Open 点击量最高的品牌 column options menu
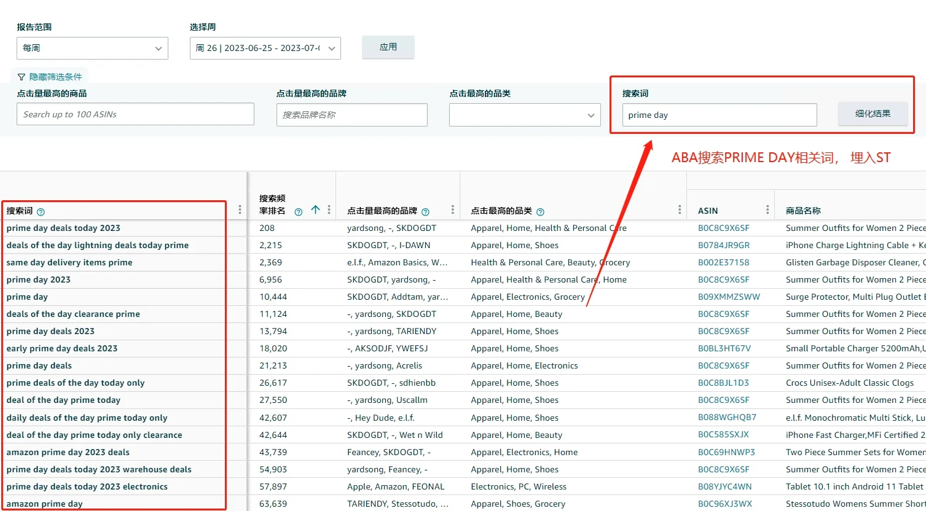The image size is (926, 511). pos(453,209)
